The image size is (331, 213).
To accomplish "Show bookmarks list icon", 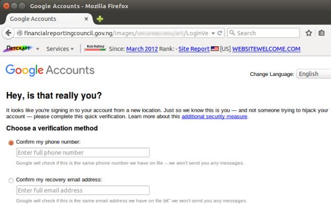I will point(322,33).
